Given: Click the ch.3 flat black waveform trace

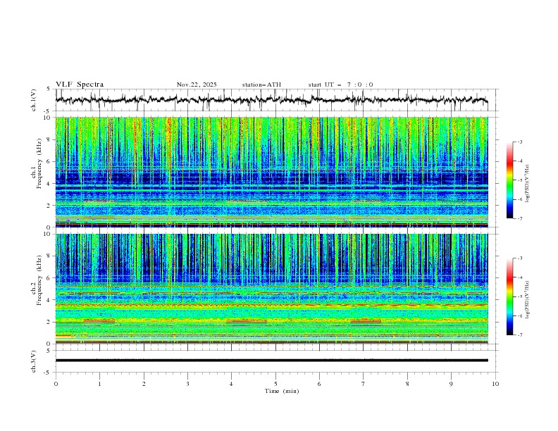Looking at the screenshot, I should tap(272, 361).
